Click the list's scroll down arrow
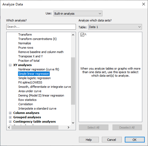Viewport: 148px width, 146px height. (x=73, y=123)
